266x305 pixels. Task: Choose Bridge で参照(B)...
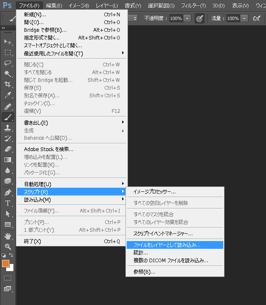72,30
